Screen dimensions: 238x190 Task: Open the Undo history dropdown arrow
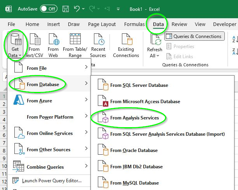click(83, 9)
